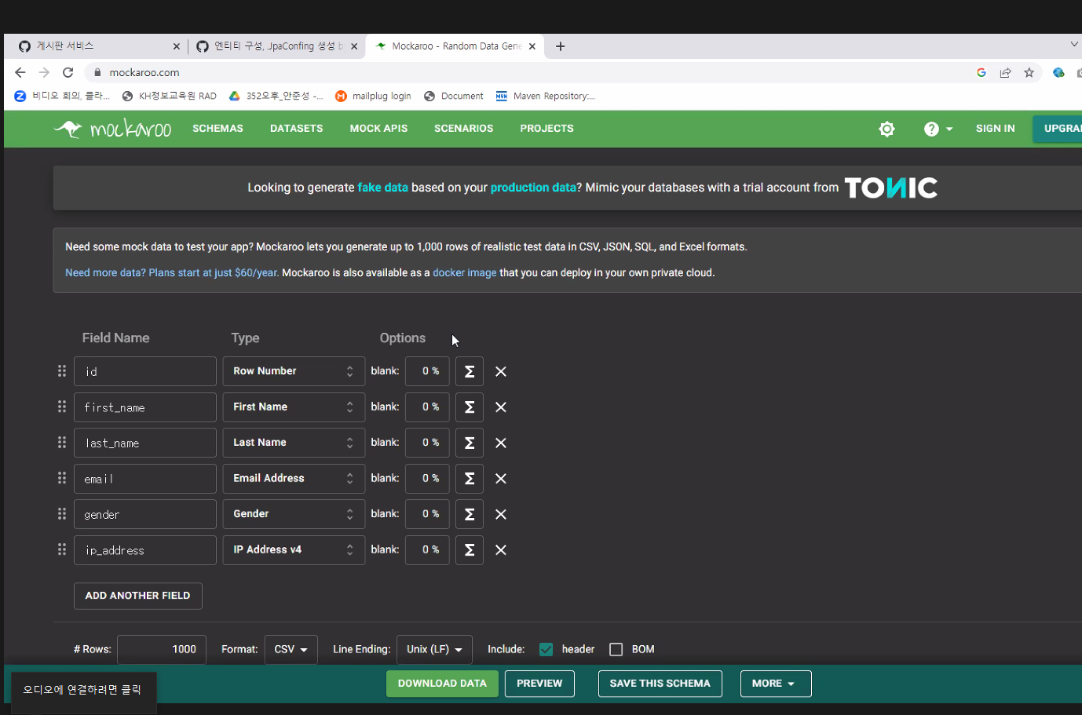
Task: Click browser back arrow
Action: pos(20,72)
